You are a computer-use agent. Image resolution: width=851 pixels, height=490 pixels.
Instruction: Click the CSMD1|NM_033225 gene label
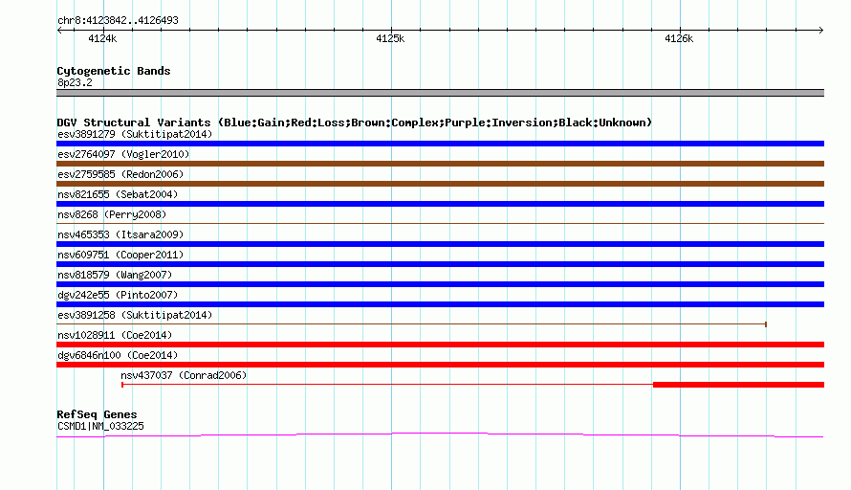[x=100, y=427]
